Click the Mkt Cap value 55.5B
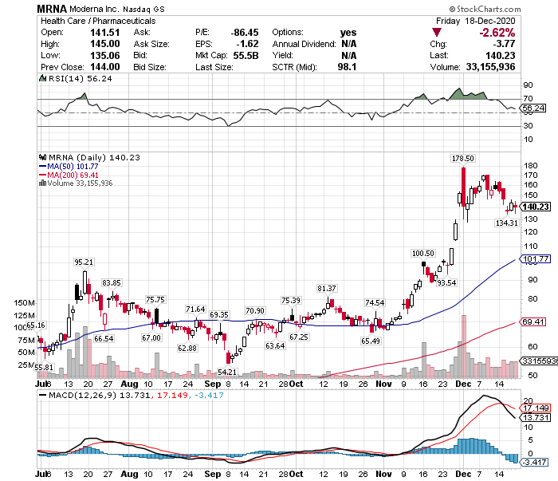Screen dimensions: 558x481 [246, 56]
